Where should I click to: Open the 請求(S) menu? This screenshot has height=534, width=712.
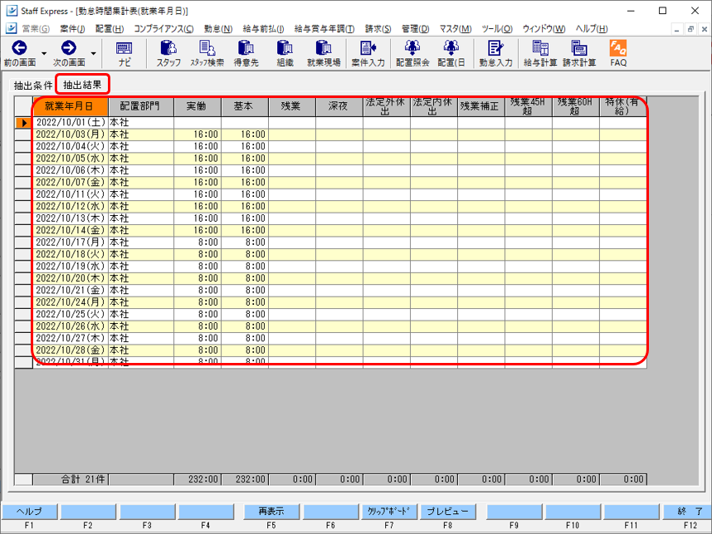point(378,28)
